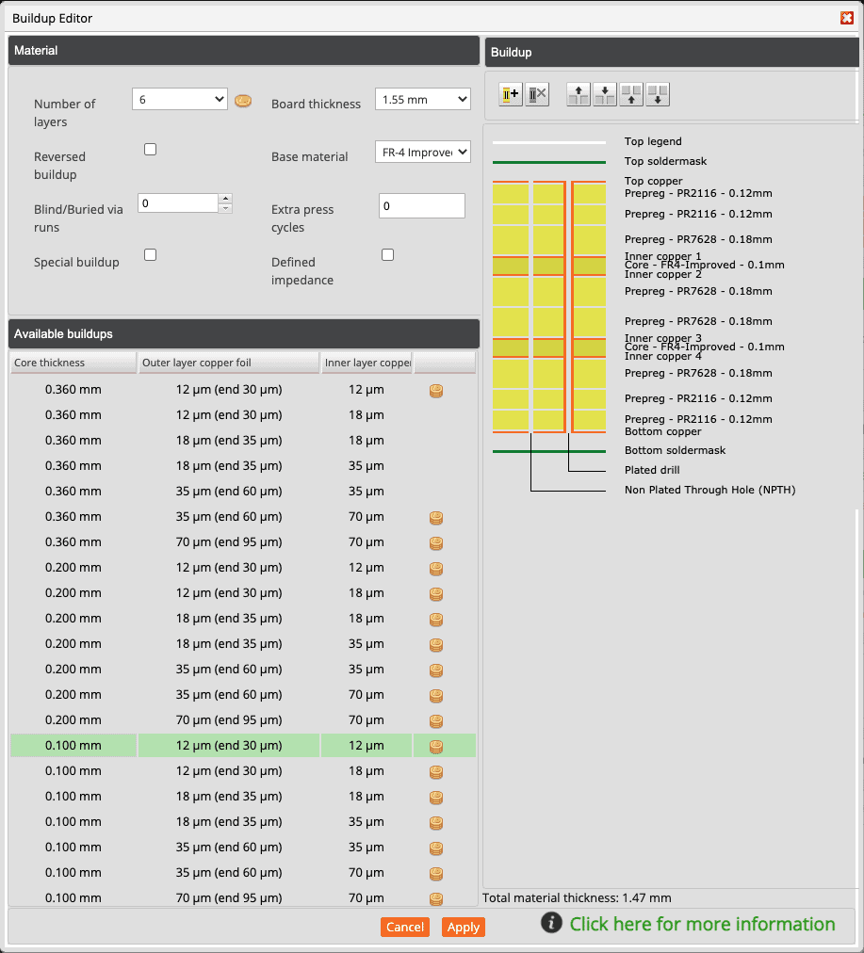Open the Number of layers dropdown
Viewport: 864px width, 953px height.
coord(179,99)
